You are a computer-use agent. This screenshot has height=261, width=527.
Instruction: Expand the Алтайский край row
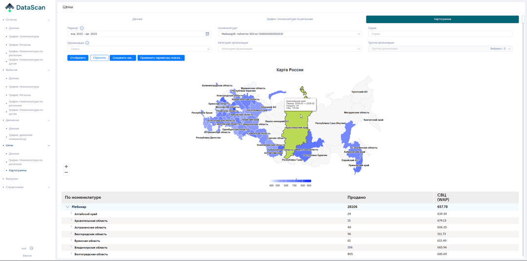coord(71,213)
